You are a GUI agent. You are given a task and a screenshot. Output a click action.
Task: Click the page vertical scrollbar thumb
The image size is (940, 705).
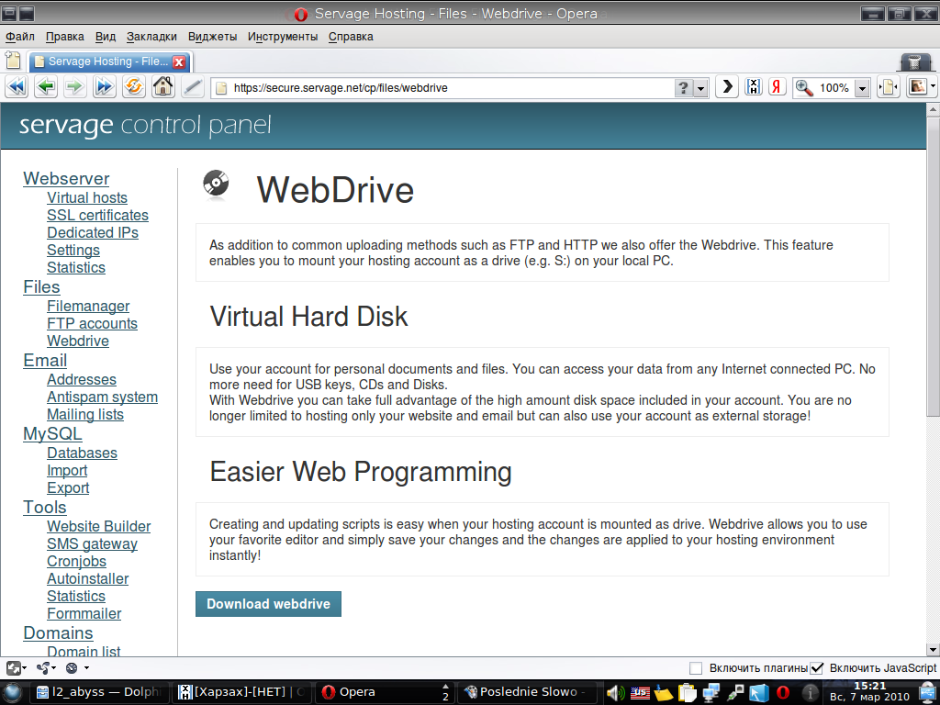(934, 265)
